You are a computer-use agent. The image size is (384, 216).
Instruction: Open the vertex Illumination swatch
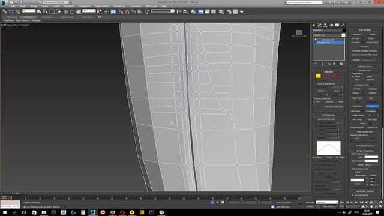click(371, 161)
